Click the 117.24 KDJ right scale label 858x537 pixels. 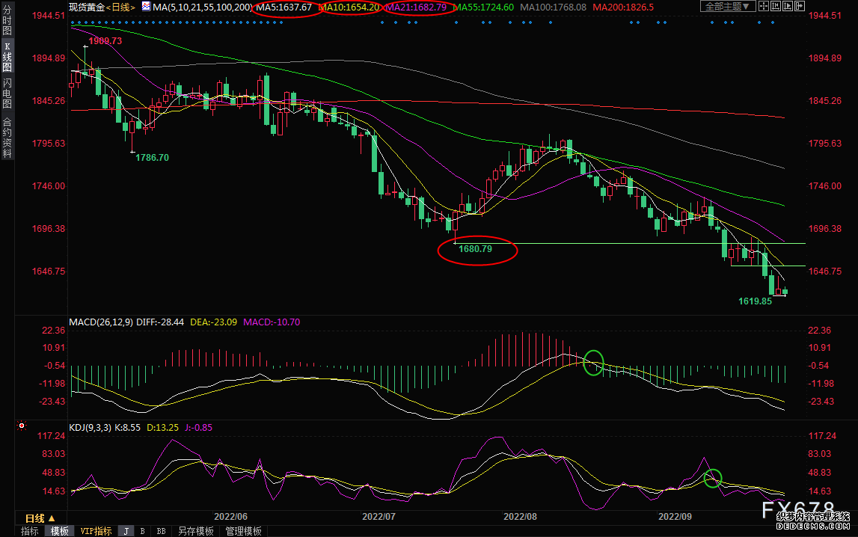click(x=822, y=436)
